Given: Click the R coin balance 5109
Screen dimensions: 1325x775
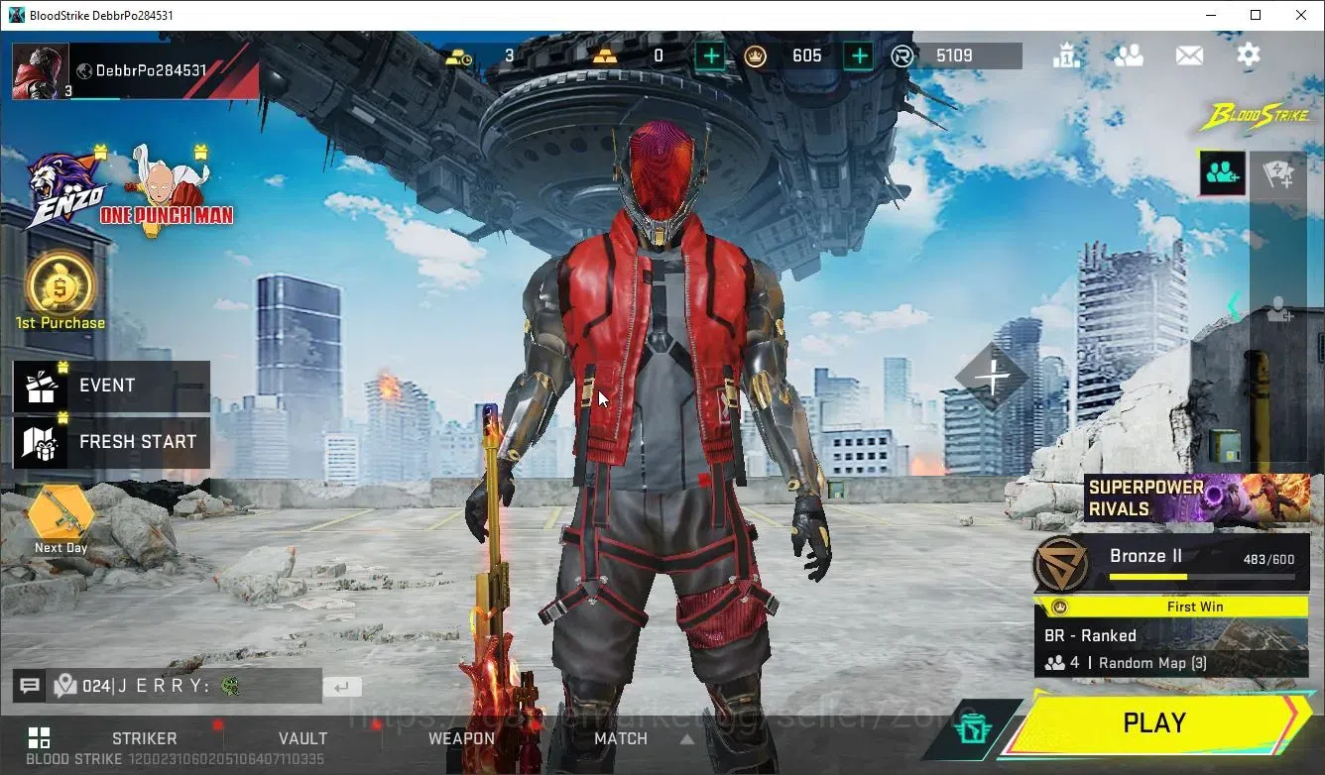Looking at the screenshot, I should click(x=954, y=55).
